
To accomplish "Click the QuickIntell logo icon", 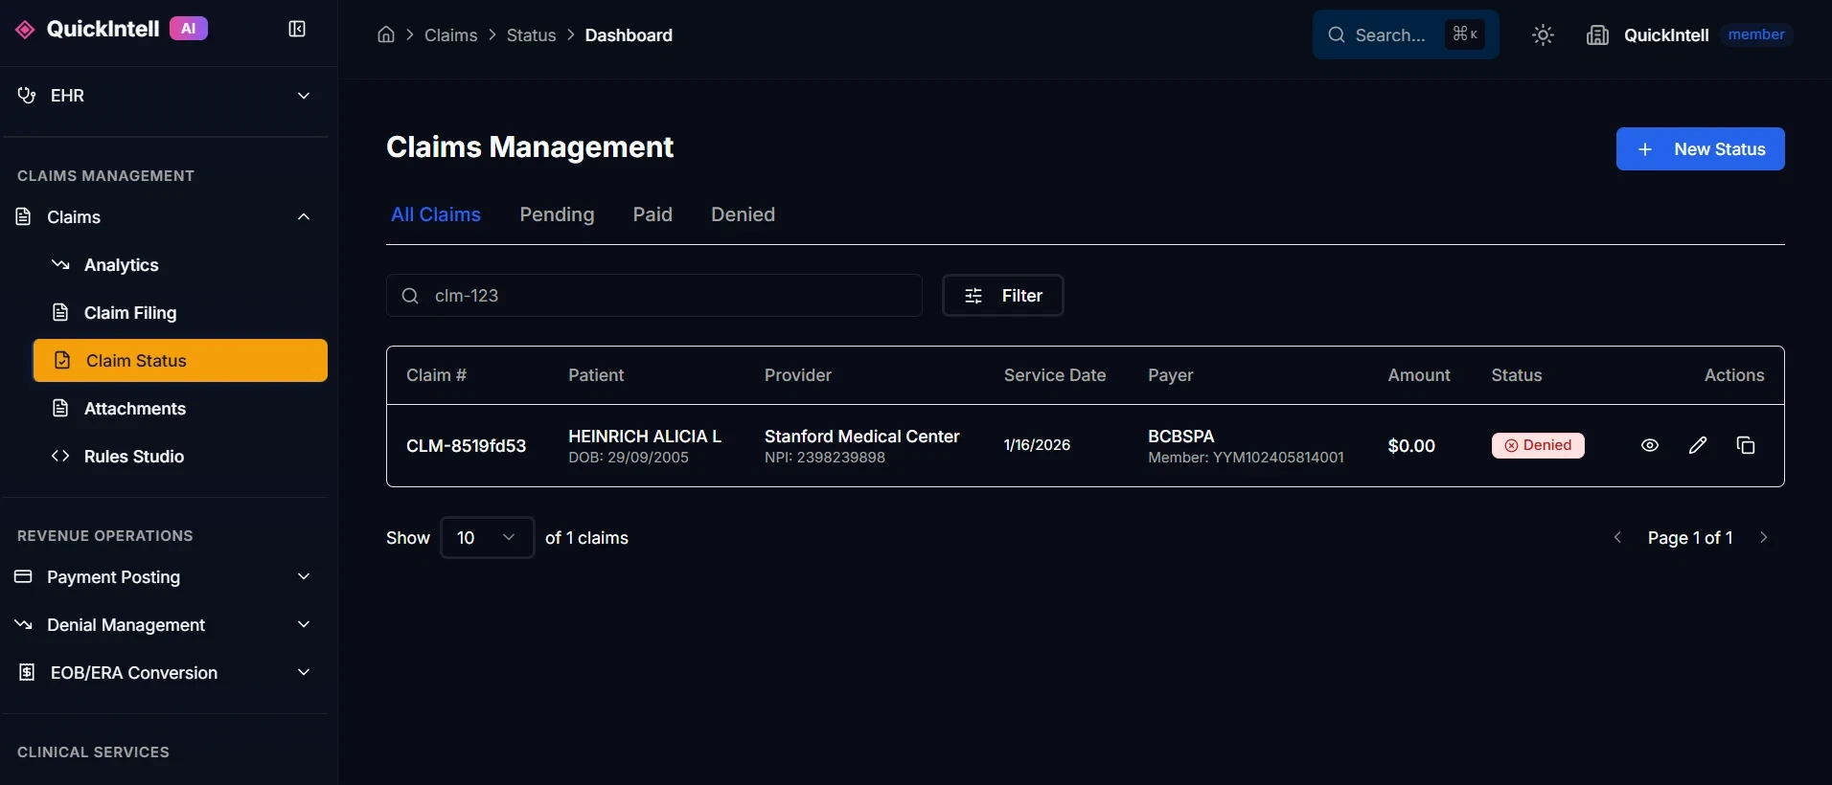I will click(x=25, y=30).
